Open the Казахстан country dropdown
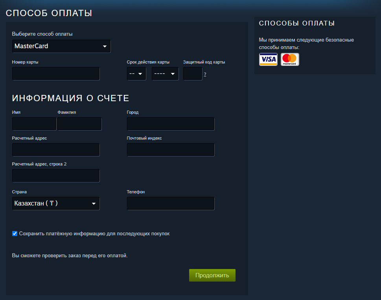The image size is (381, 300). coord(56,203)
